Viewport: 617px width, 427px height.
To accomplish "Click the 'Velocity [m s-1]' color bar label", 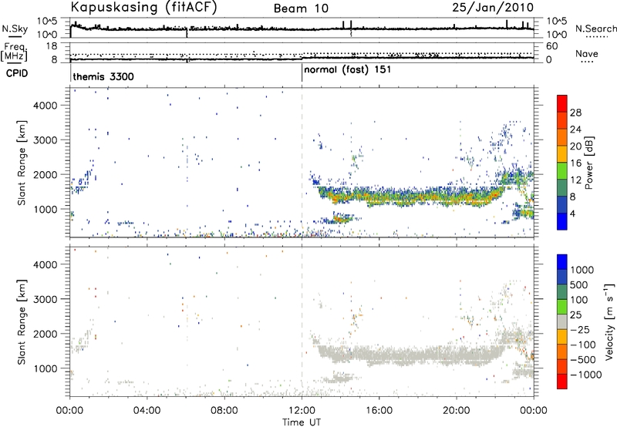I will (609, 321).
